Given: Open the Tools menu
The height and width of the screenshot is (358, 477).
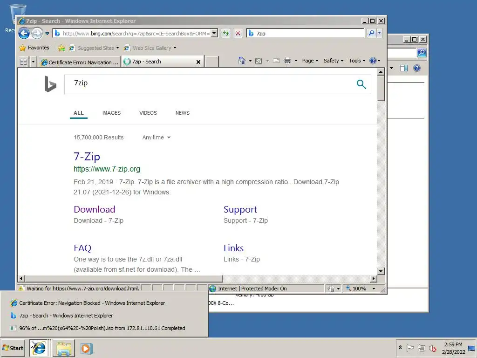Looking at the screenshot, I should [357, 61].
